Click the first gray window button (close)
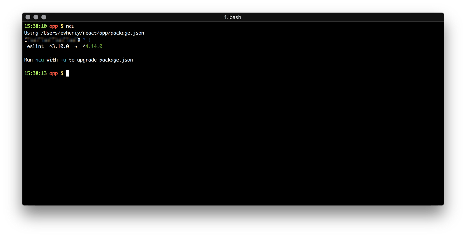The height and width of the screenshot is (237, 466). 28,17
